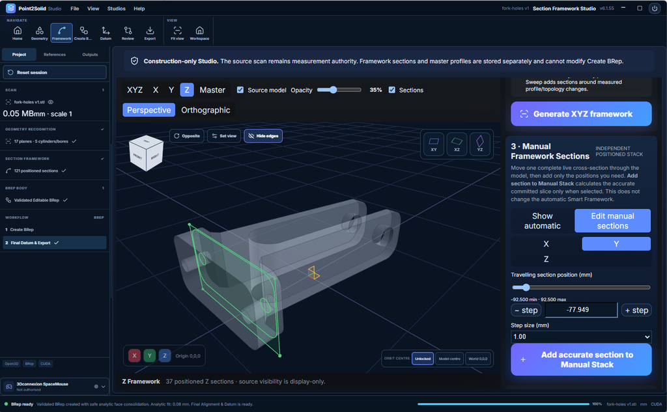
Task: Select the Master framework view
Action: tap(212, 90)
